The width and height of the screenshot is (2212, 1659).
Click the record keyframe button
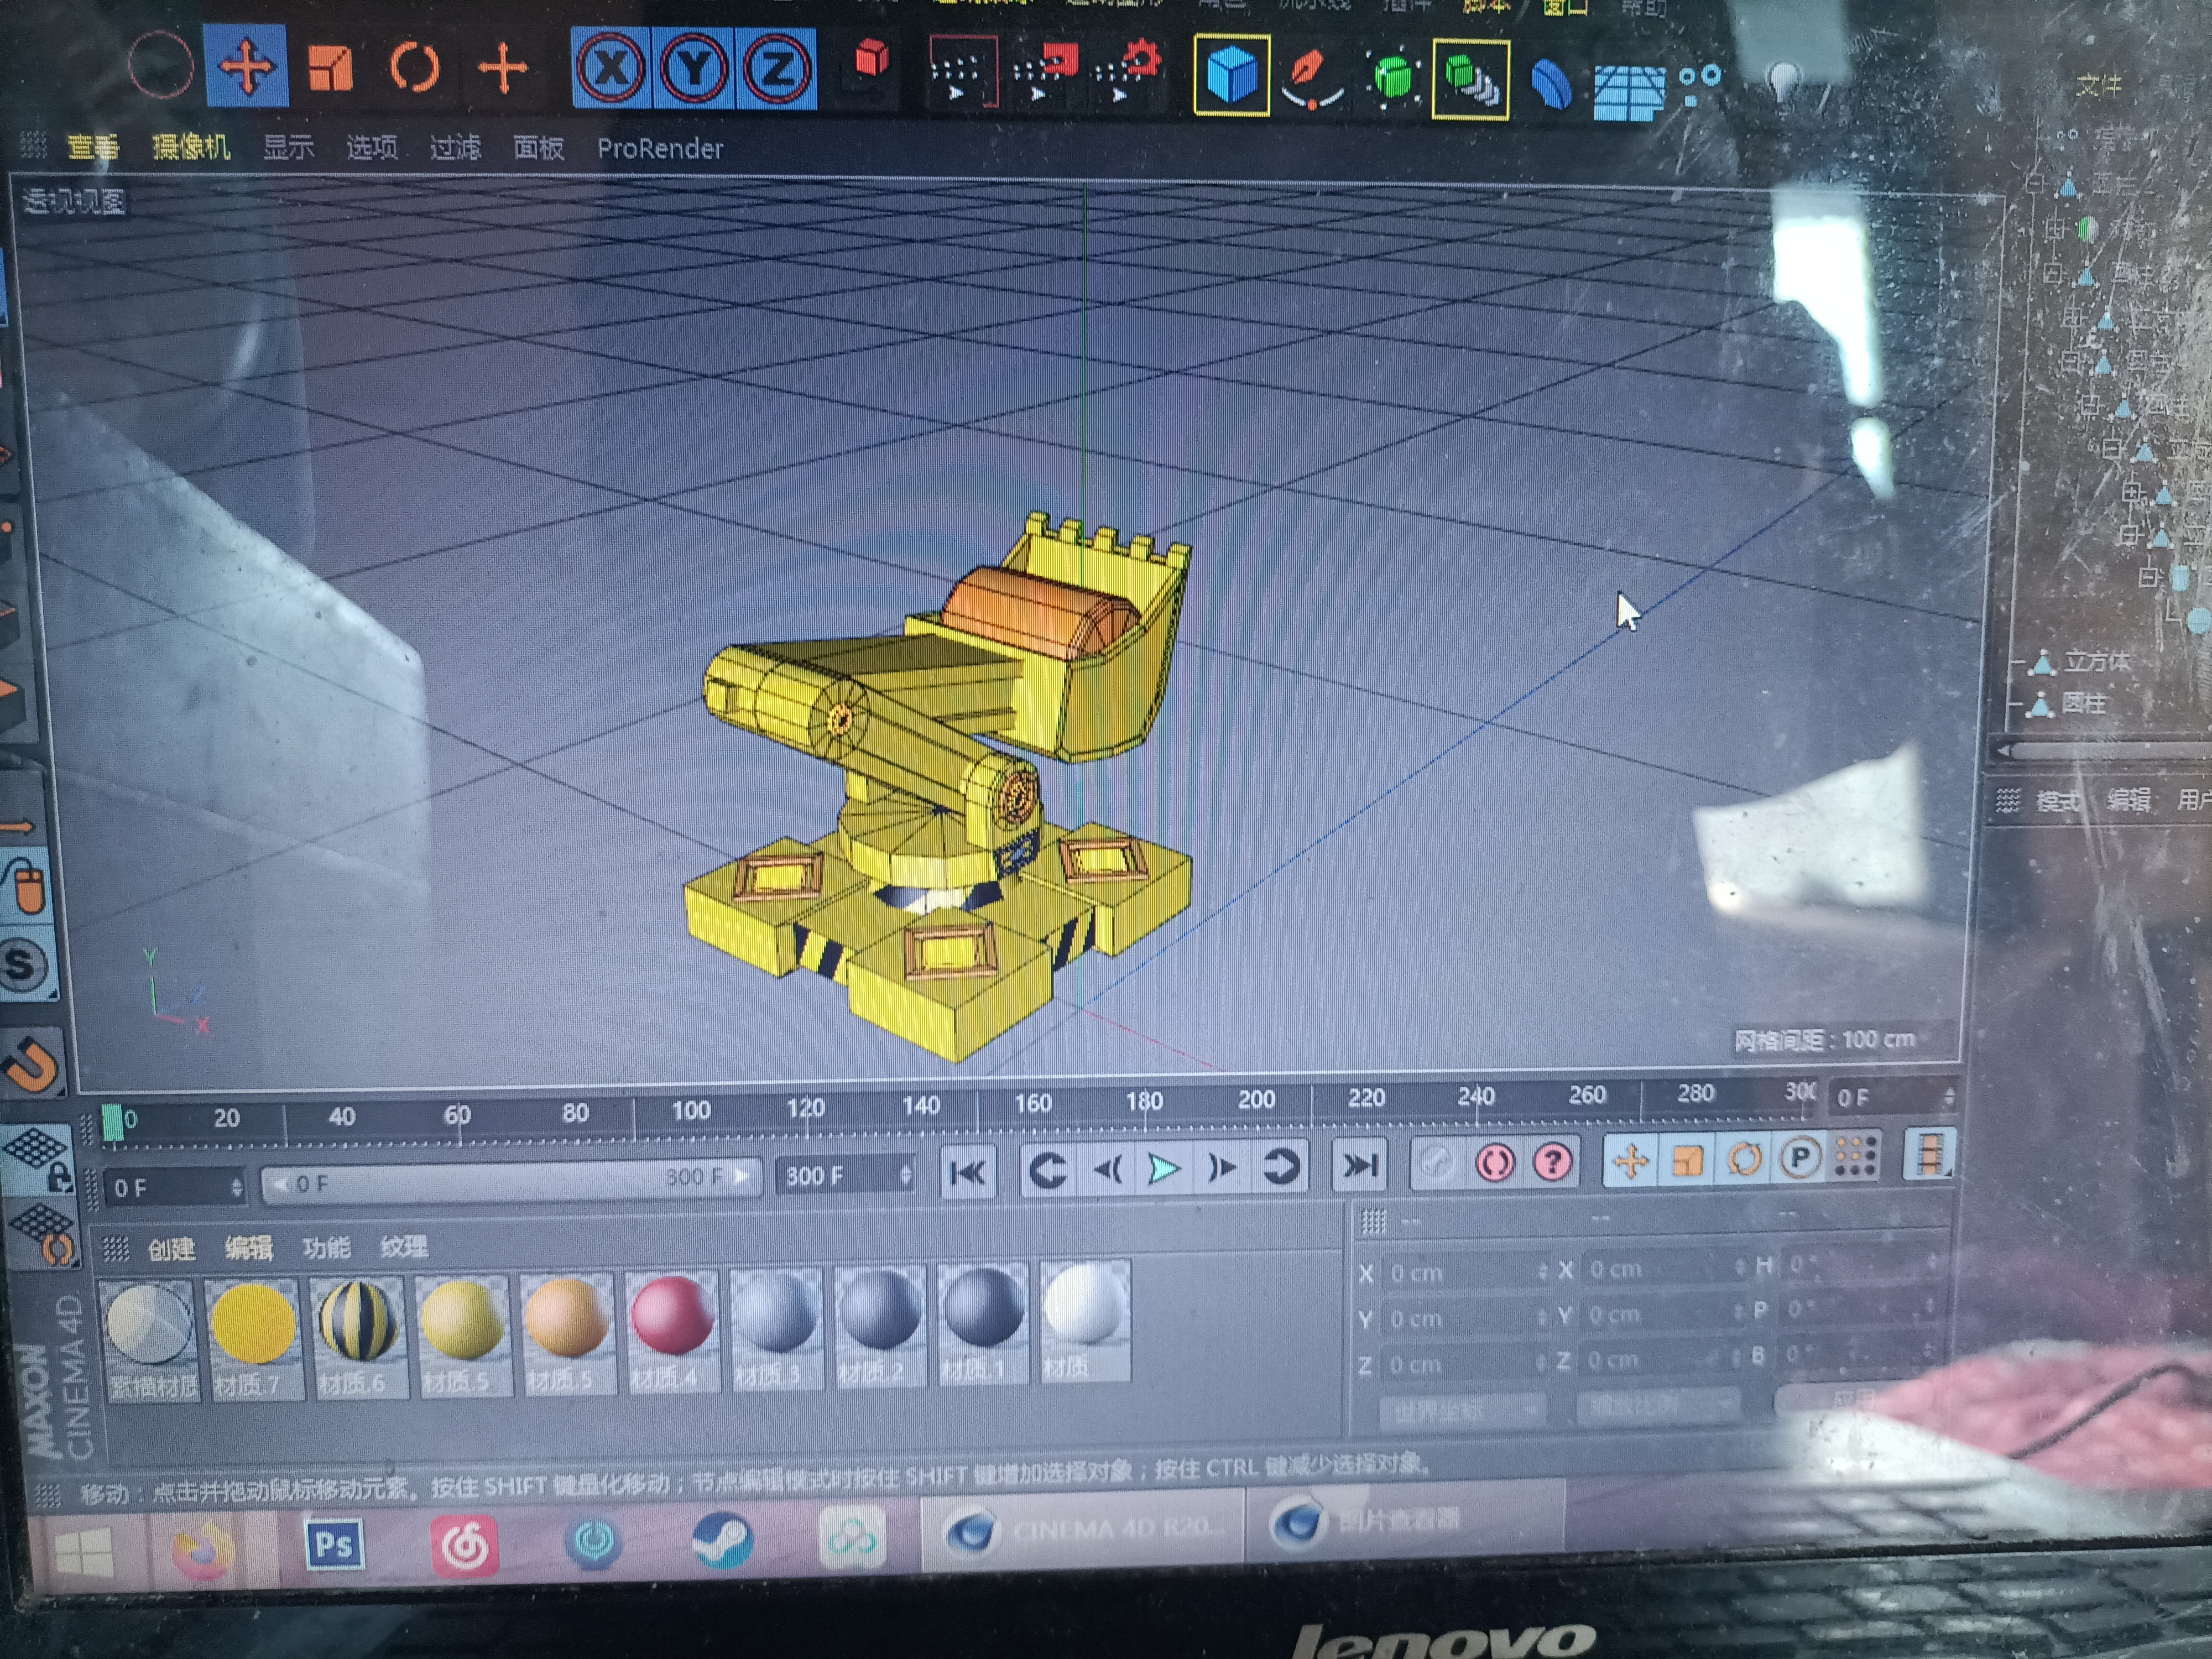(x=1494, y=1162)
